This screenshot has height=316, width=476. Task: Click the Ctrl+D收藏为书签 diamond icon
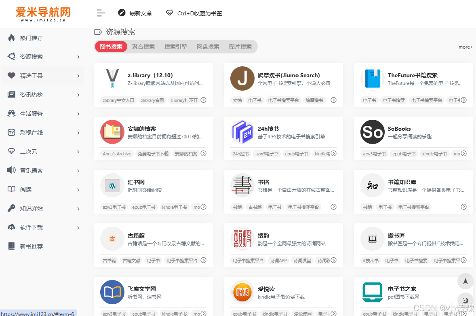[169, 13]
